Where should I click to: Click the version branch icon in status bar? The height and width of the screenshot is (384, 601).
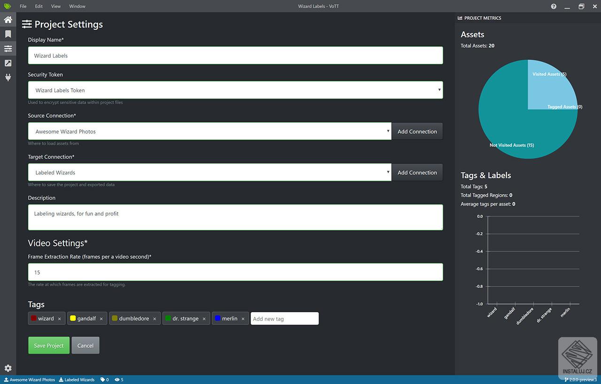[566, 380]
